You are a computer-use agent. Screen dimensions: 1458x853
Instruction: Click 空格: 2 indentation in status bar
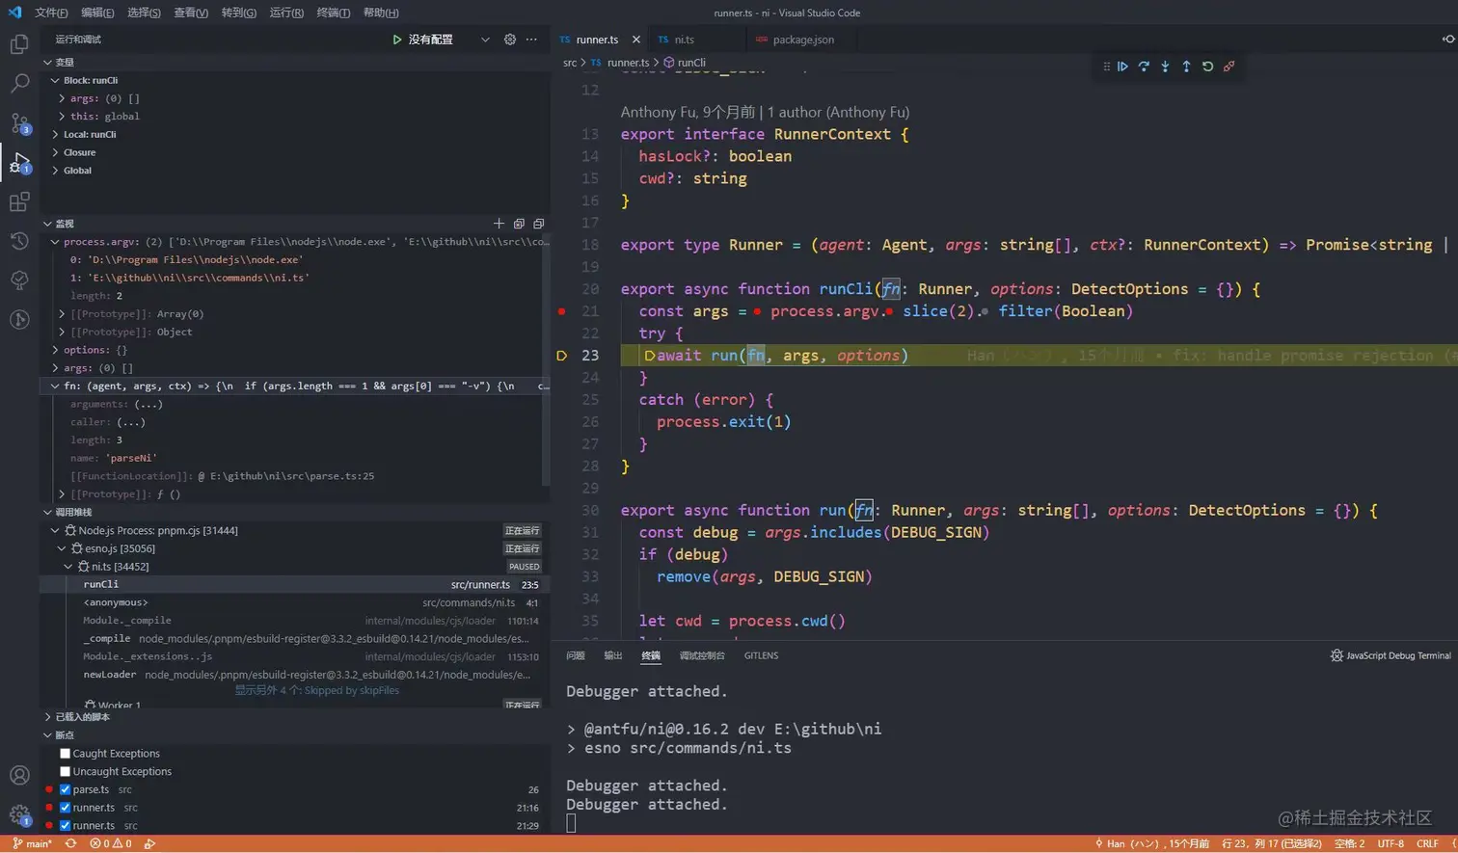pyautogui.click(x=1349, y=843)
